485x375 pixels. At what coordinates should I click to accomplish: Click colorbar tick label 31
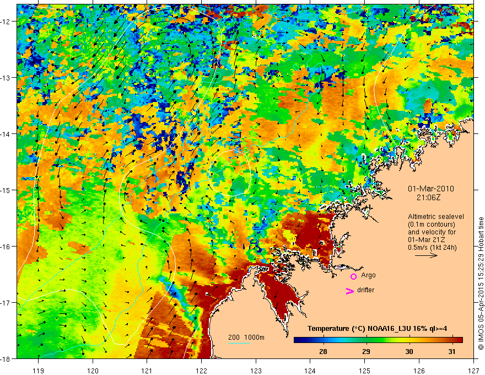pyautogui.click(x=452, y=352)
